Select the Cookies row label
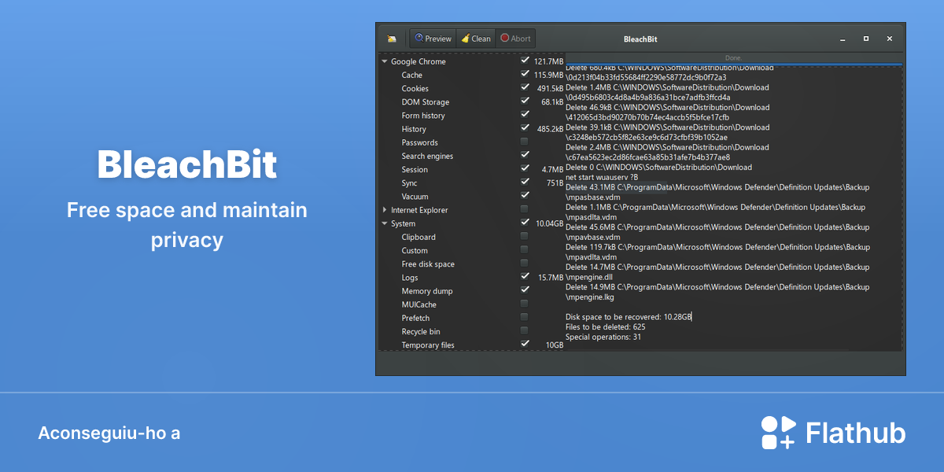The width and height of the screenshot is (944, 472). 415,88
